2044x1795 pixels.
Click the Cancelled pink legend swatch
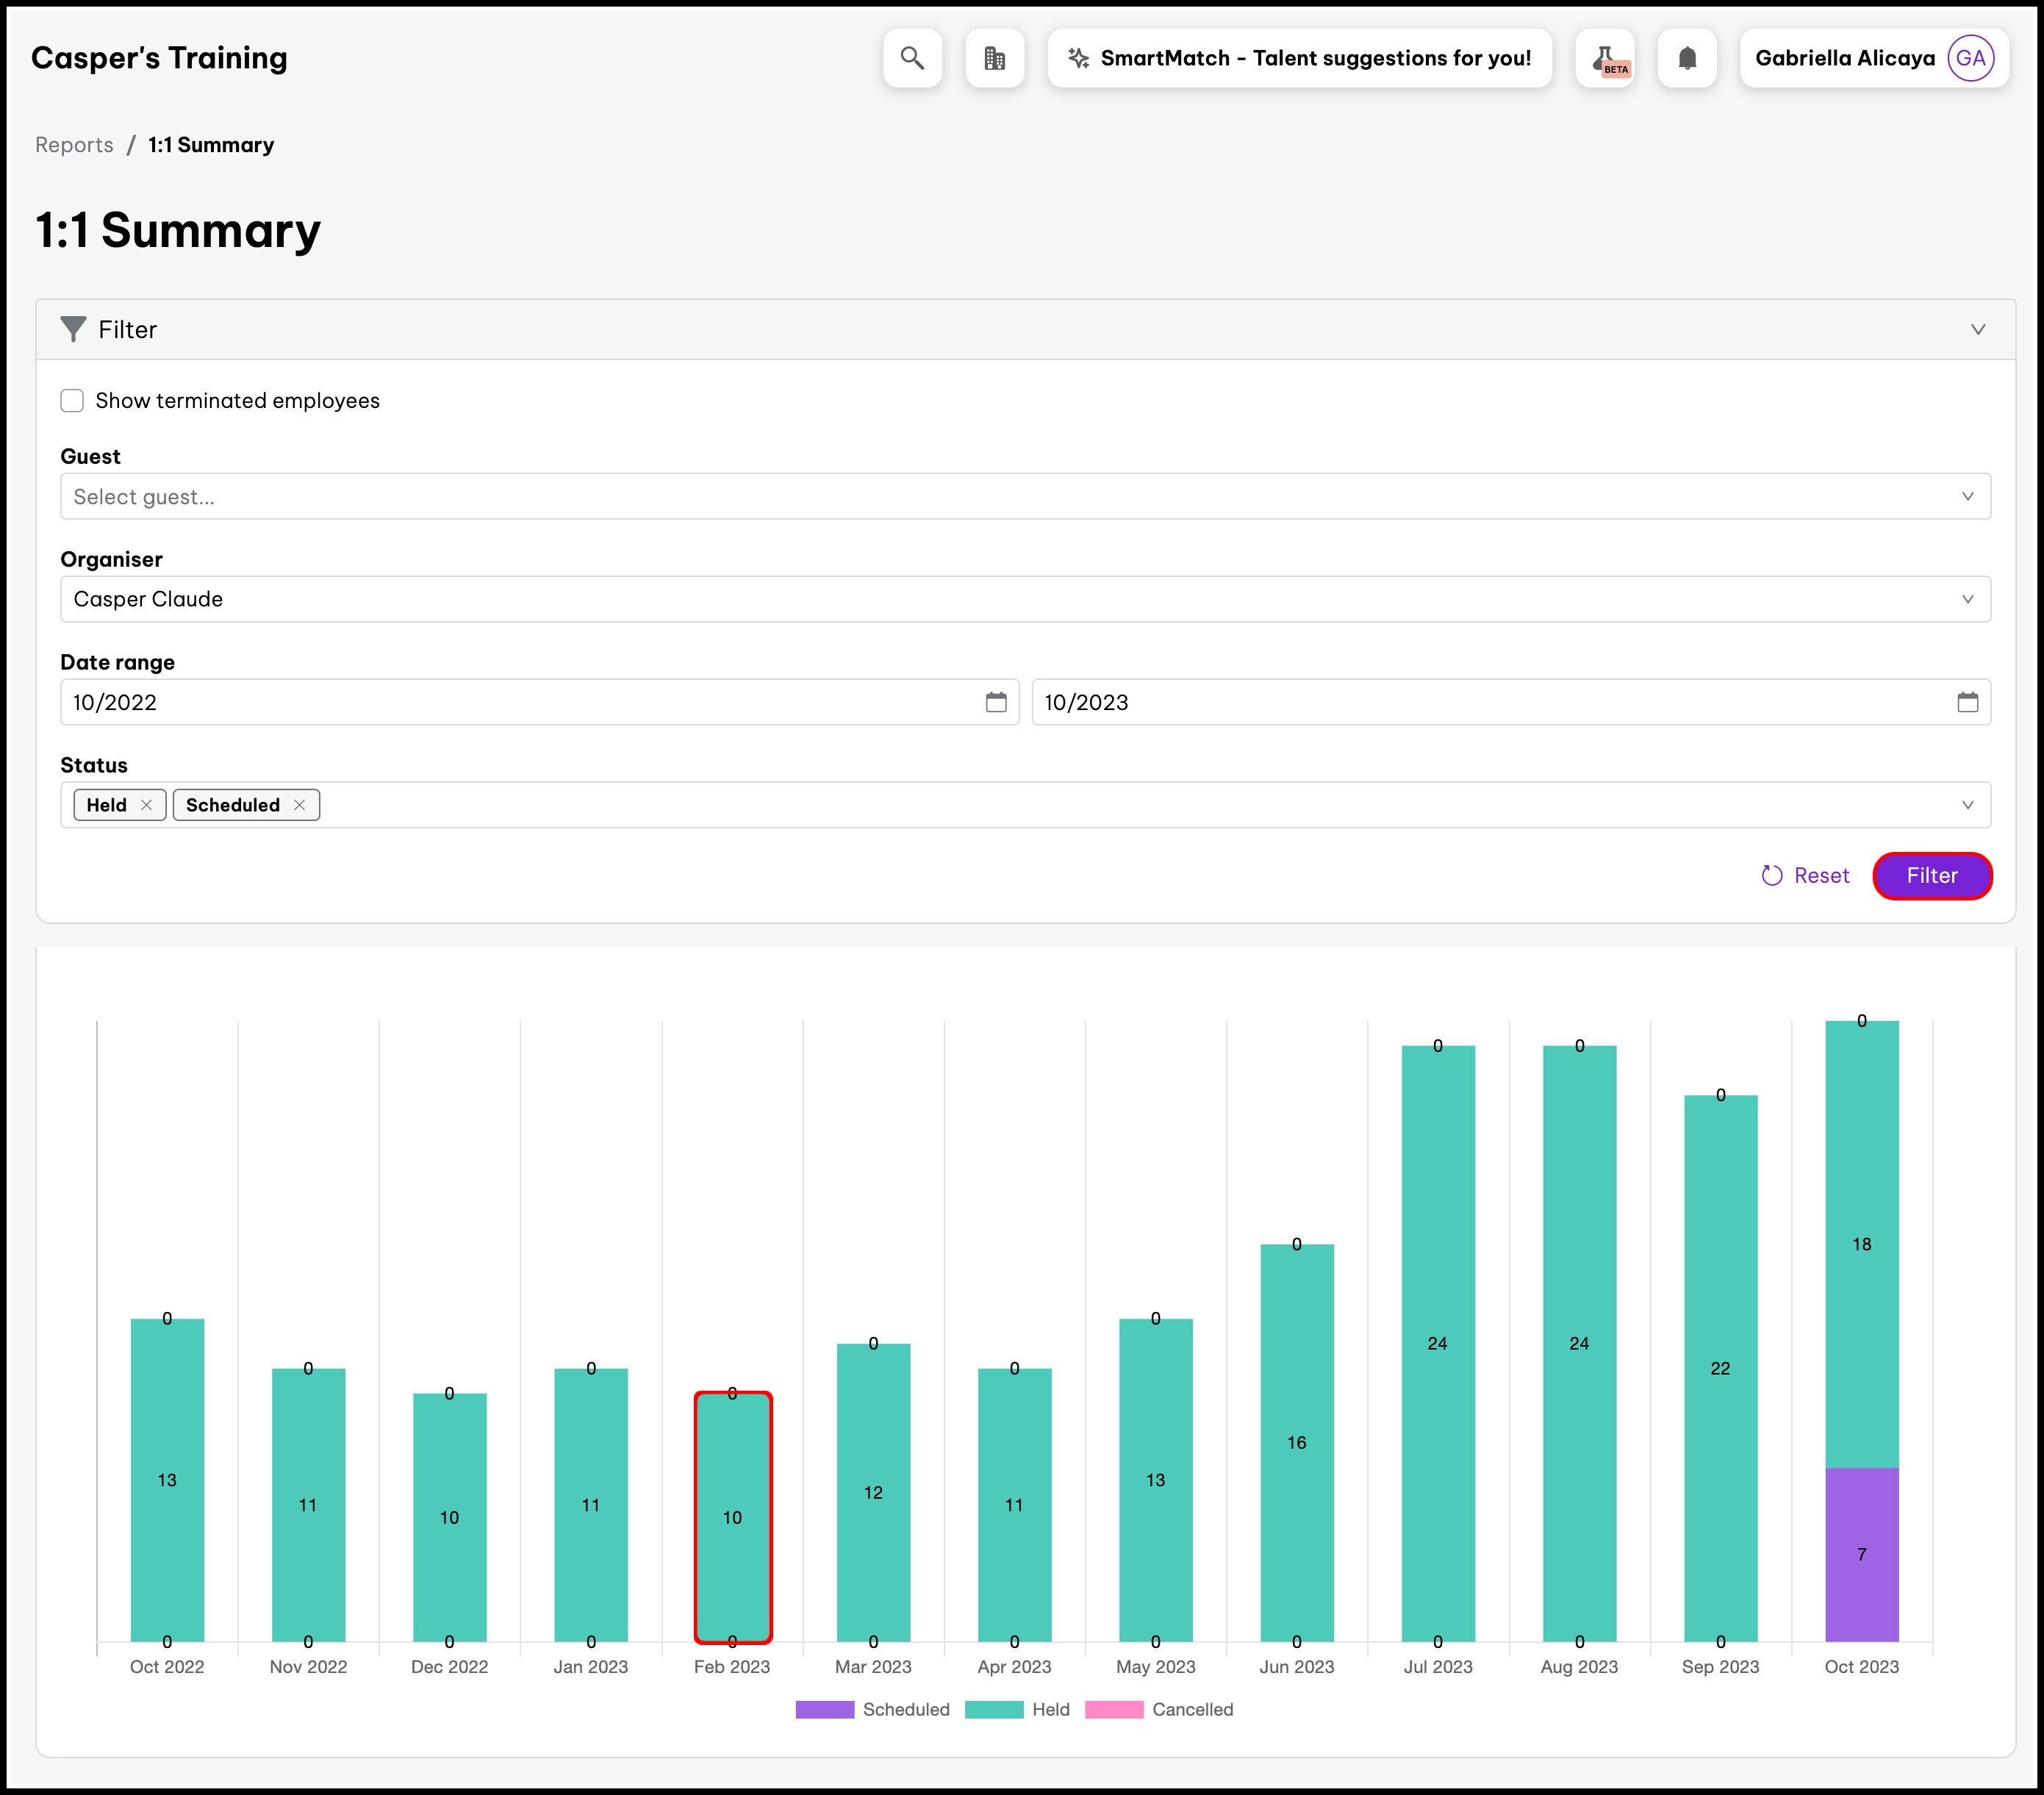point(1113,1709)
